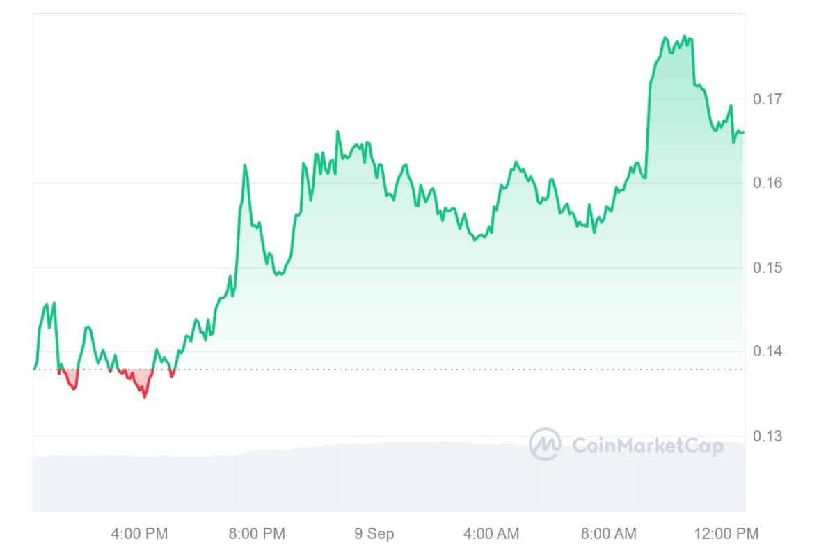Click the final point of the price line
835x557 pixels.
click(743, 132)
